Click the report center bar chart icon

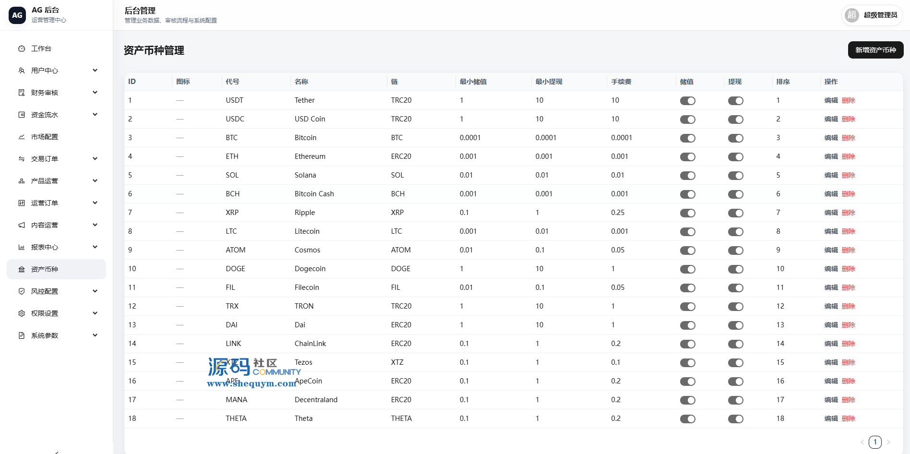click(22, 247)
